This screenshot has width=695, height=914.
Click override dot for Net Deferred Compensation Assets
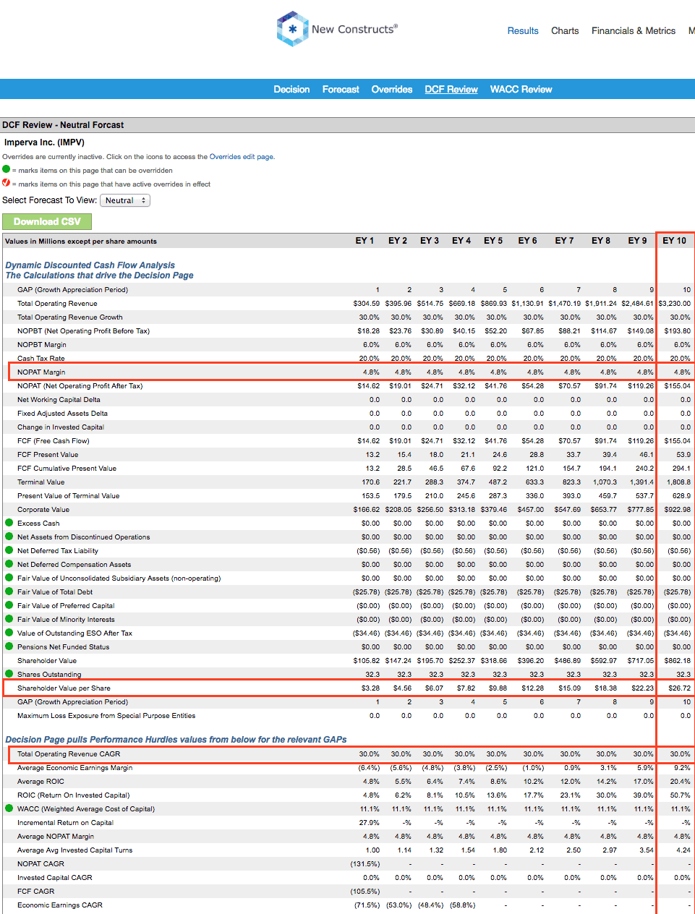[9, 563]
